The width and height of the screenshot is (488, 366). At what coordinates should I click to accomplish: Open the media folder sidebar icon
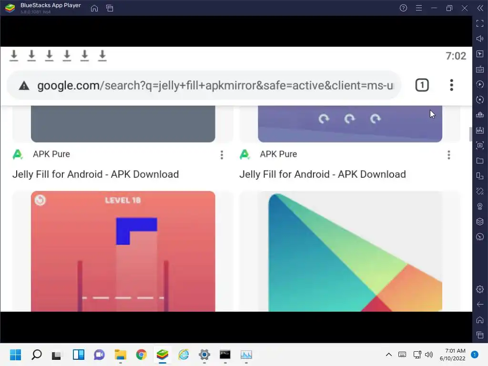coord(480,161)
